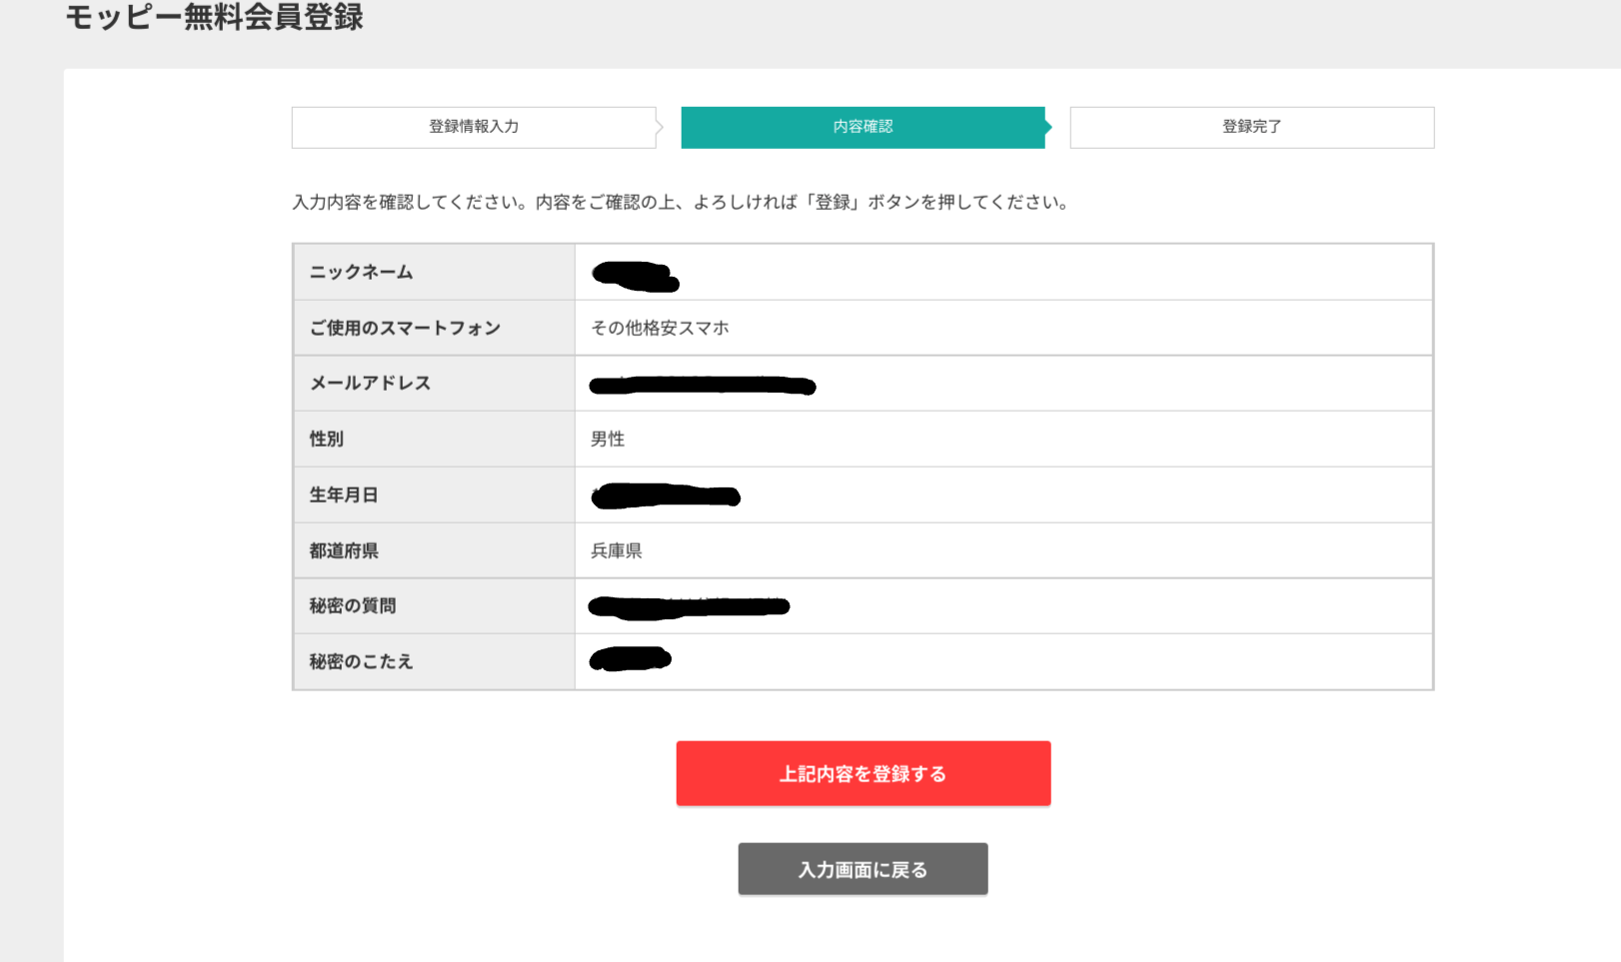The image size is (1621, 962).
Task: Click the 性別 row label
Action: click(x=327, y=439)
